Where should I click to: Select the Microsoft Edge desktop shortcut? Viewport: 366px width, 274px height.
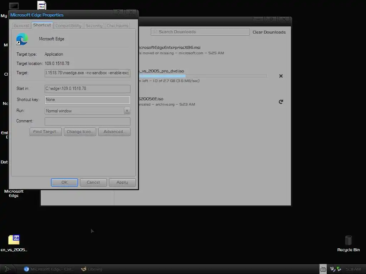tap(14, 193)
